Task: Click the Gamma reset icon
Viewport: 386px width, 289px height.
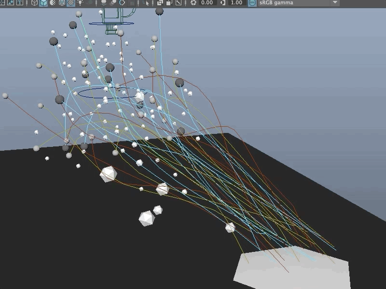Action: tap(223, 3)
